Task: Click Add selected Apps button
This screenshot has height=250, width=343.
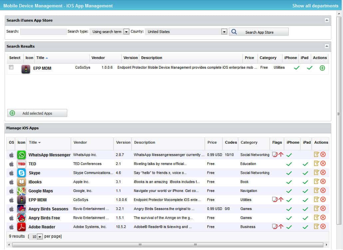Action: [x=37, y=113]
